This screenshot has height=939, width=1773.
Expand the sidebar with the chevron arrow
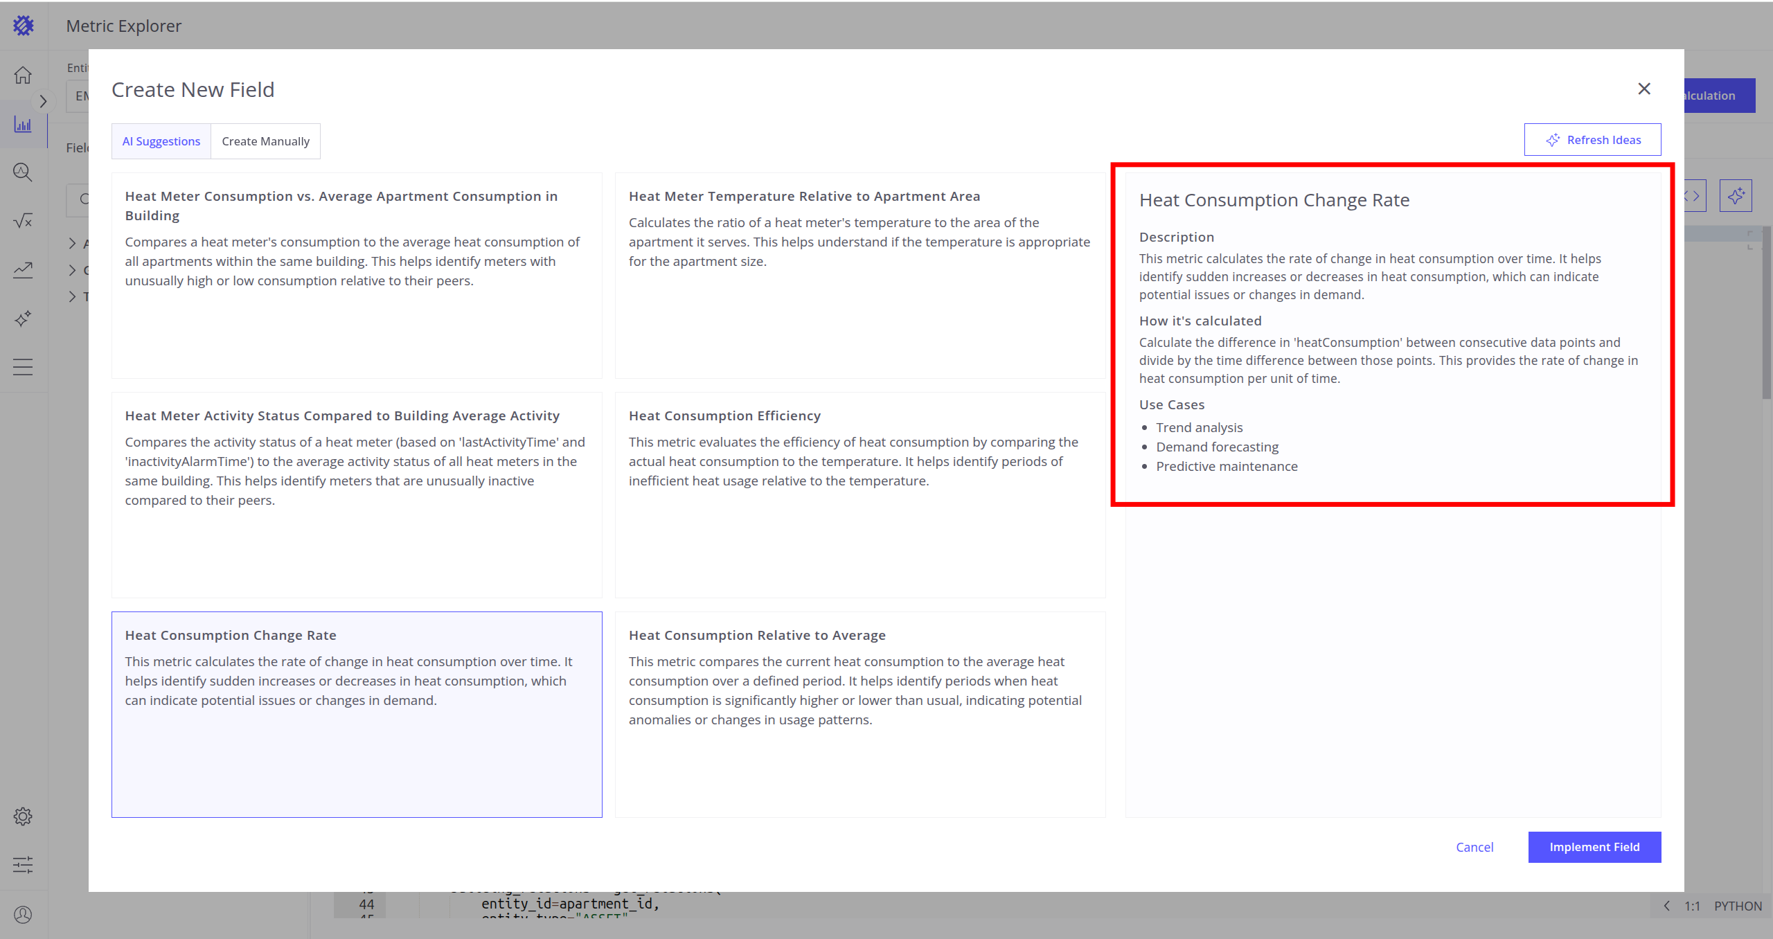[x=43, y=101]
